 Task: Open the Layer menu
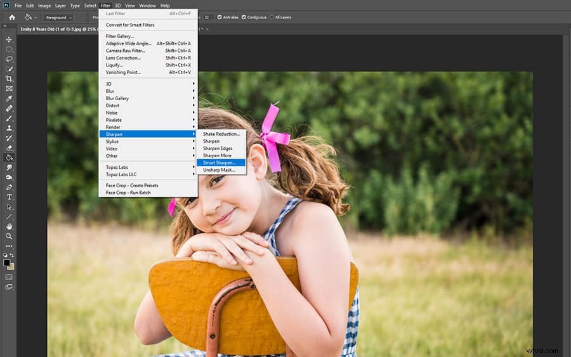pyautogui.click(x=60, y=6)
